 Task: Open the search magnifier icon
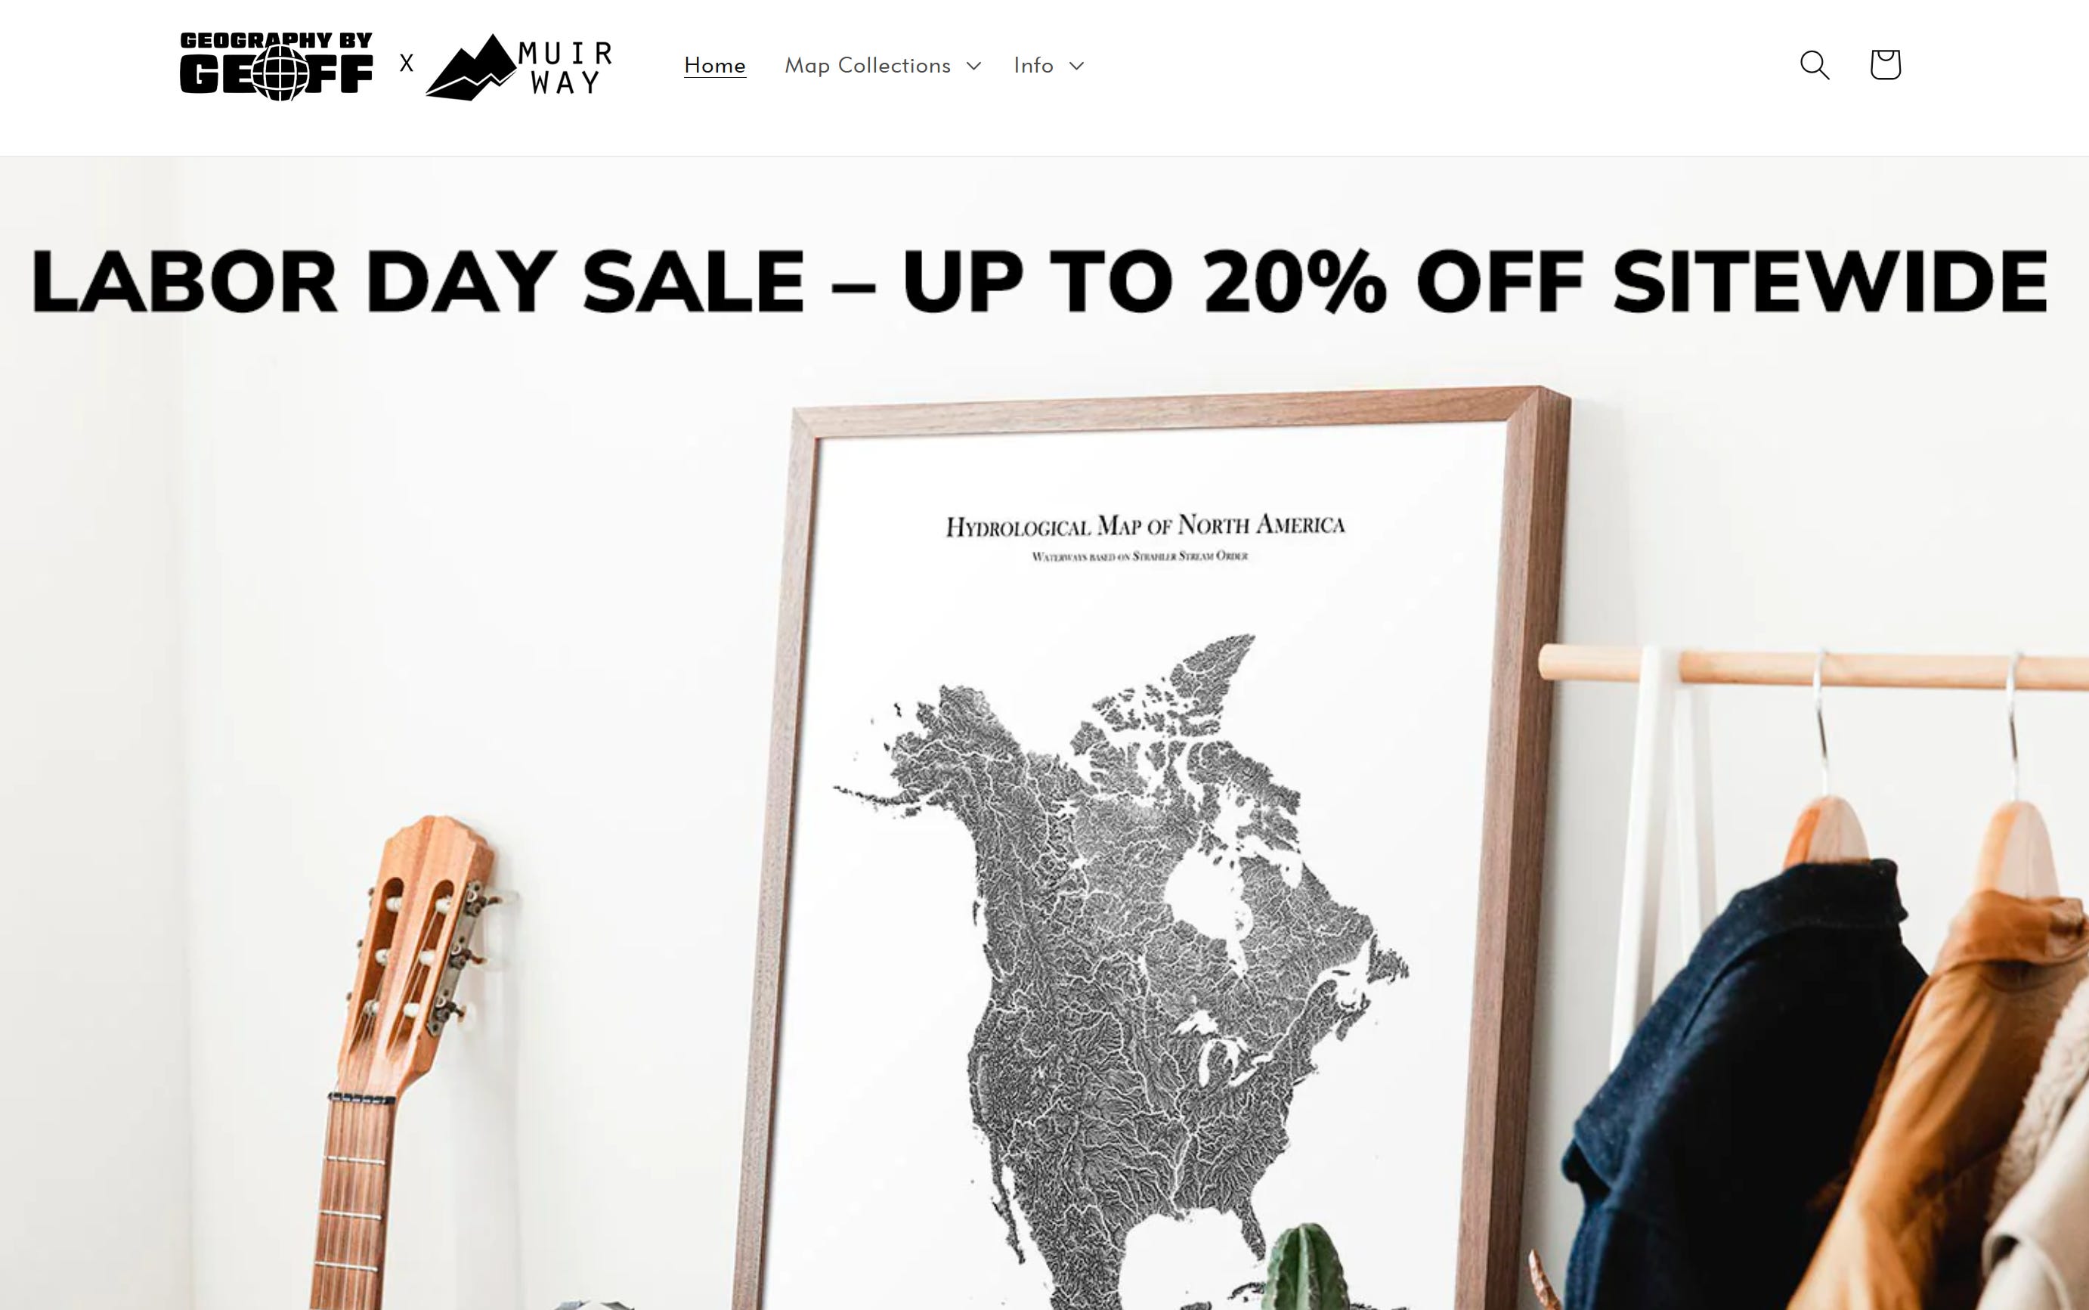1815,65
